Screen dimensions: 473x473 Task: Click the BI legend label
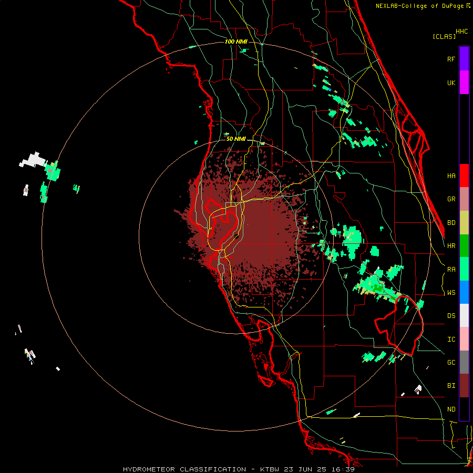[451, 386]
